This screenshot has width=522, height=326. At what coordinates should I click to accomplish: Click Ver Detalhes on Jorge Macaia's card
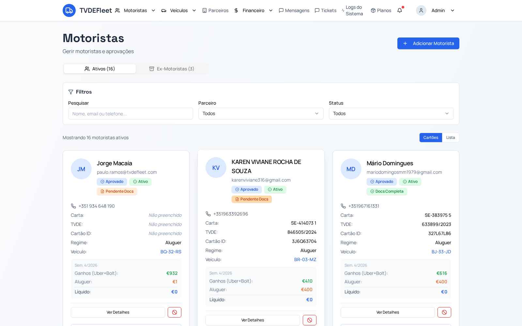click(x=118, y=312)
